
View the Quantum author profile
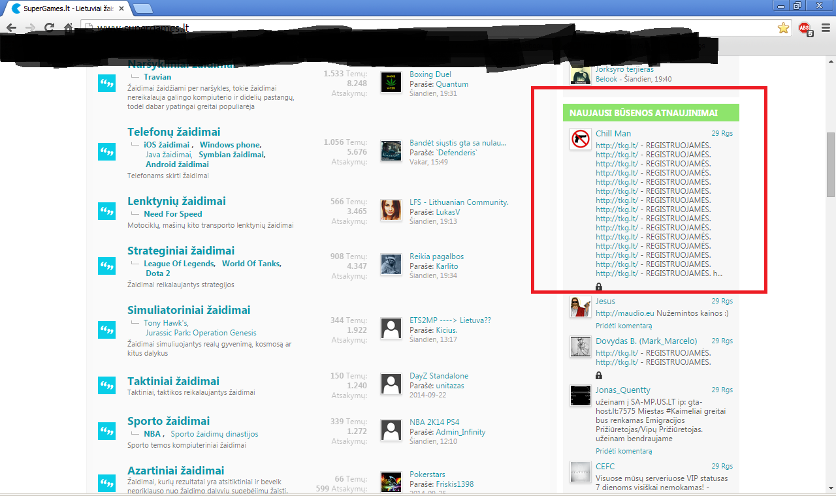(452, 84)
